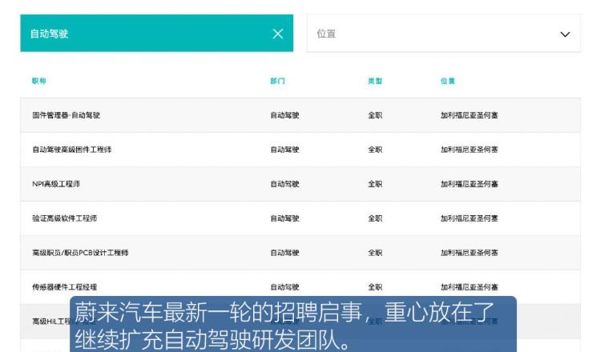Sort by the 职称 column header
Viewport: 596px width, 352px height.
(x=39, y=81)
